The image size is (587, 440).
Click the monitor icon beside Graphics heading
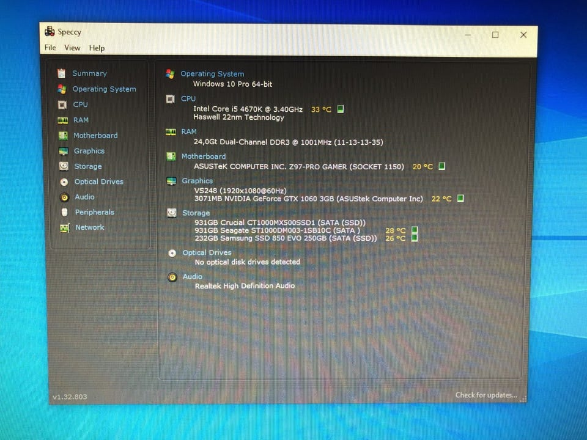point(171,181)
